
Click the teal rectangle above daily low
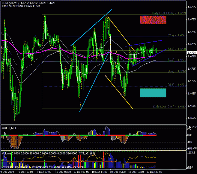click(153, 93)
